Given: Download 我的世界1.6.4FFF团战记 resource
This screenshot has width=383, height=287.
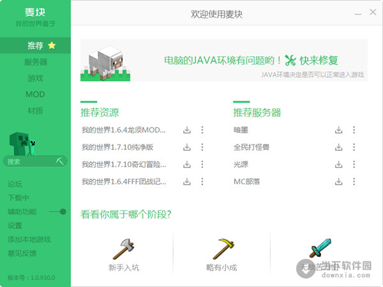Looking at the screenshot, I should [187, 182].
